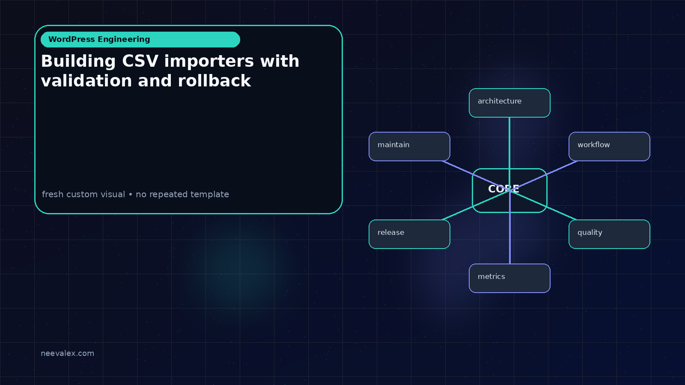
Task: Click the 'fresh custom visual' subtitle text
Action: [135, 194]
